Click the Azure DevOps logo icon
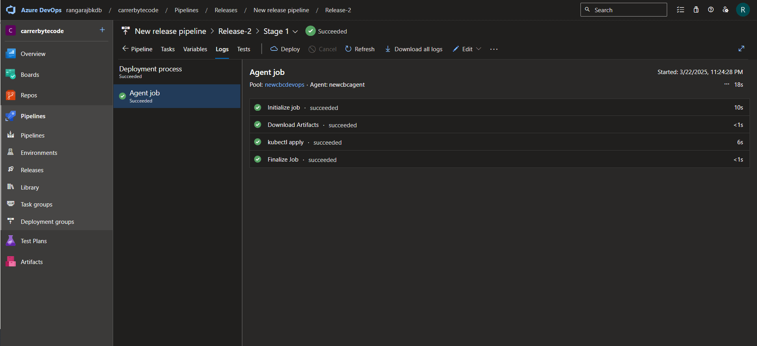Screen dimensions: 757x346 (11, 10)
